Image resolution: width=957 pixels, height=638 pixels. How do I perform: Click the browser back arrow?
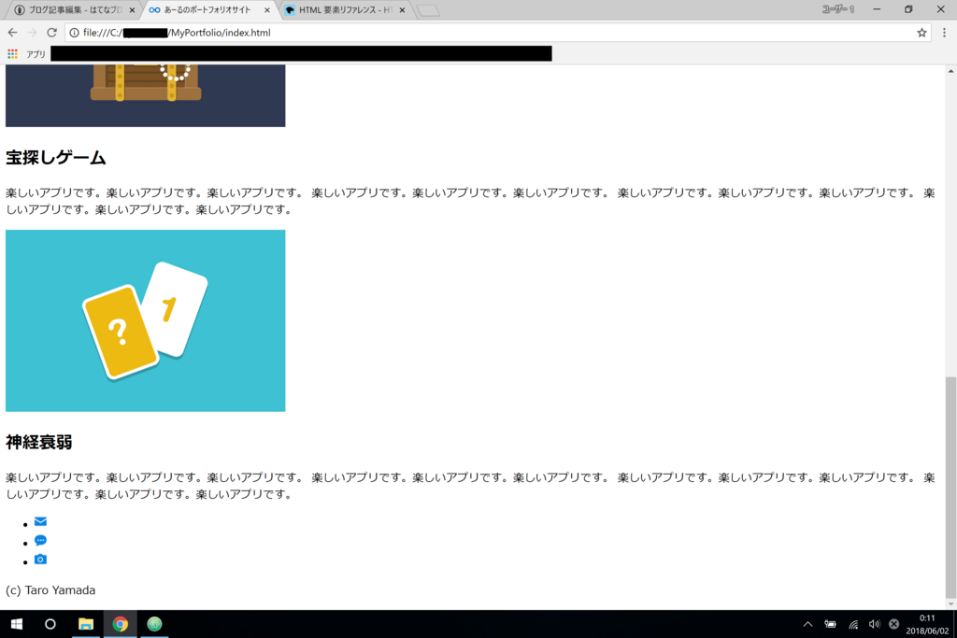point(12,31)
